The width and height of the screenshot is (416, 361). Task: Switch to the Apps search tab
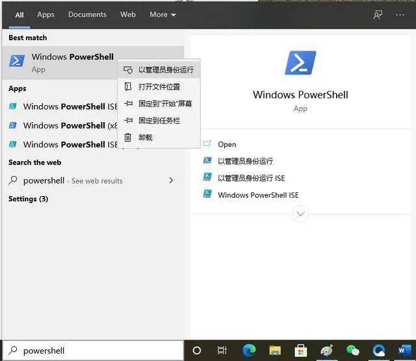(x=45, y=14)
